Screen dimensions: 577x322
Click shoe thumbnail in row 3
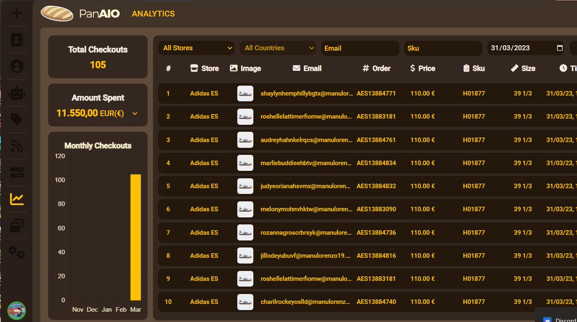245,140
